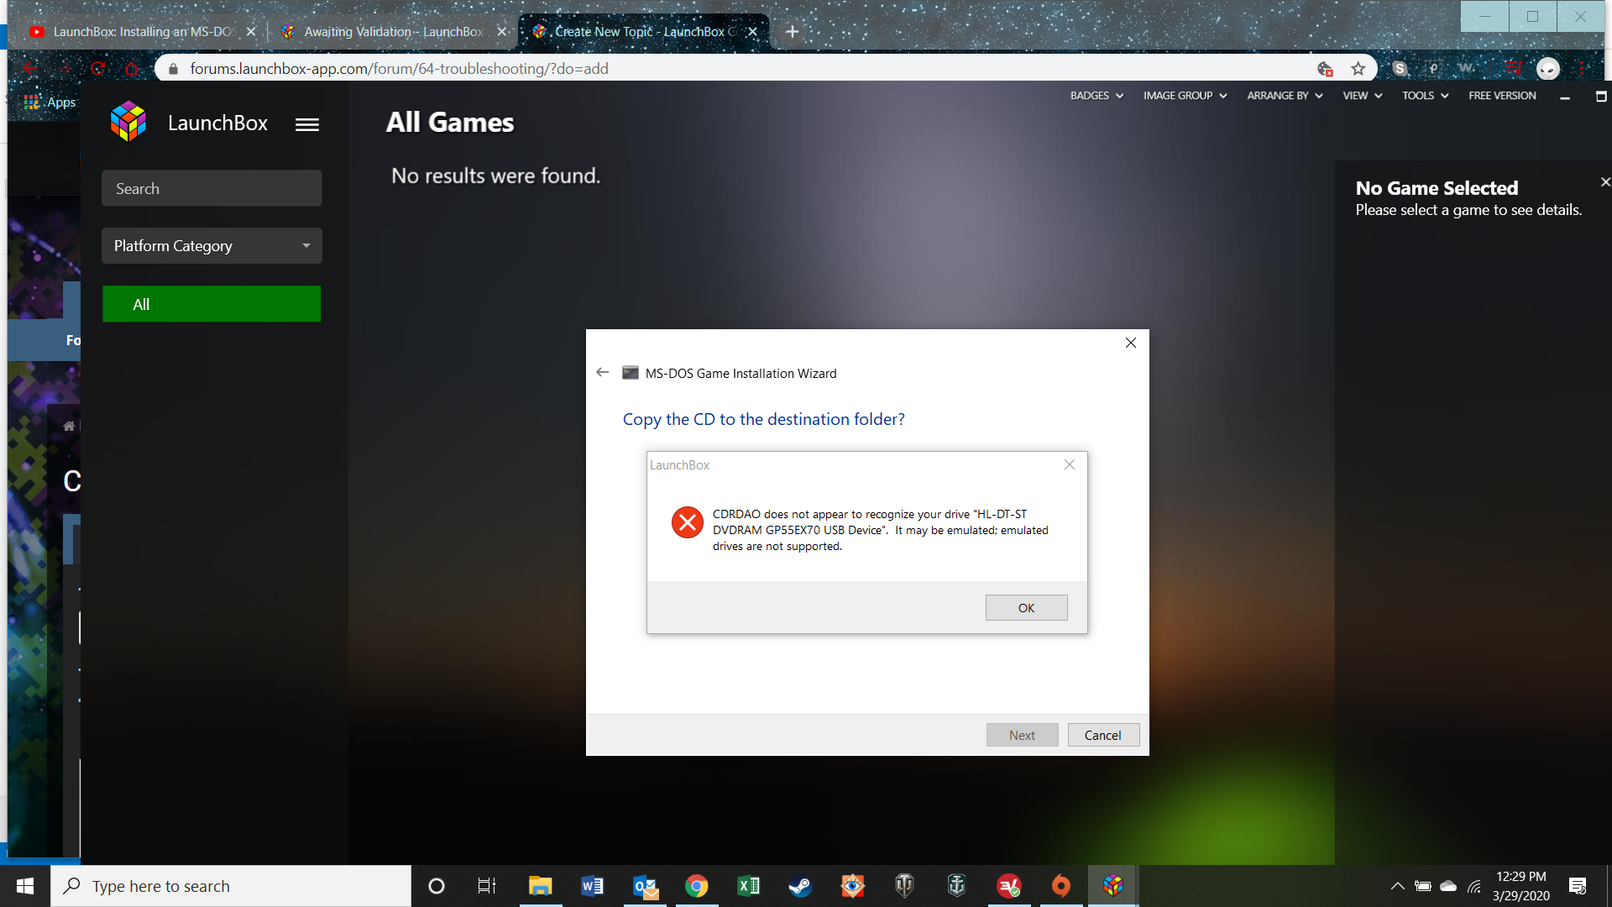Image resolution: width=1612 pixels, height=907 pixels.
Task: Select the Create New Topic browser tab
Action: (642, 32)
